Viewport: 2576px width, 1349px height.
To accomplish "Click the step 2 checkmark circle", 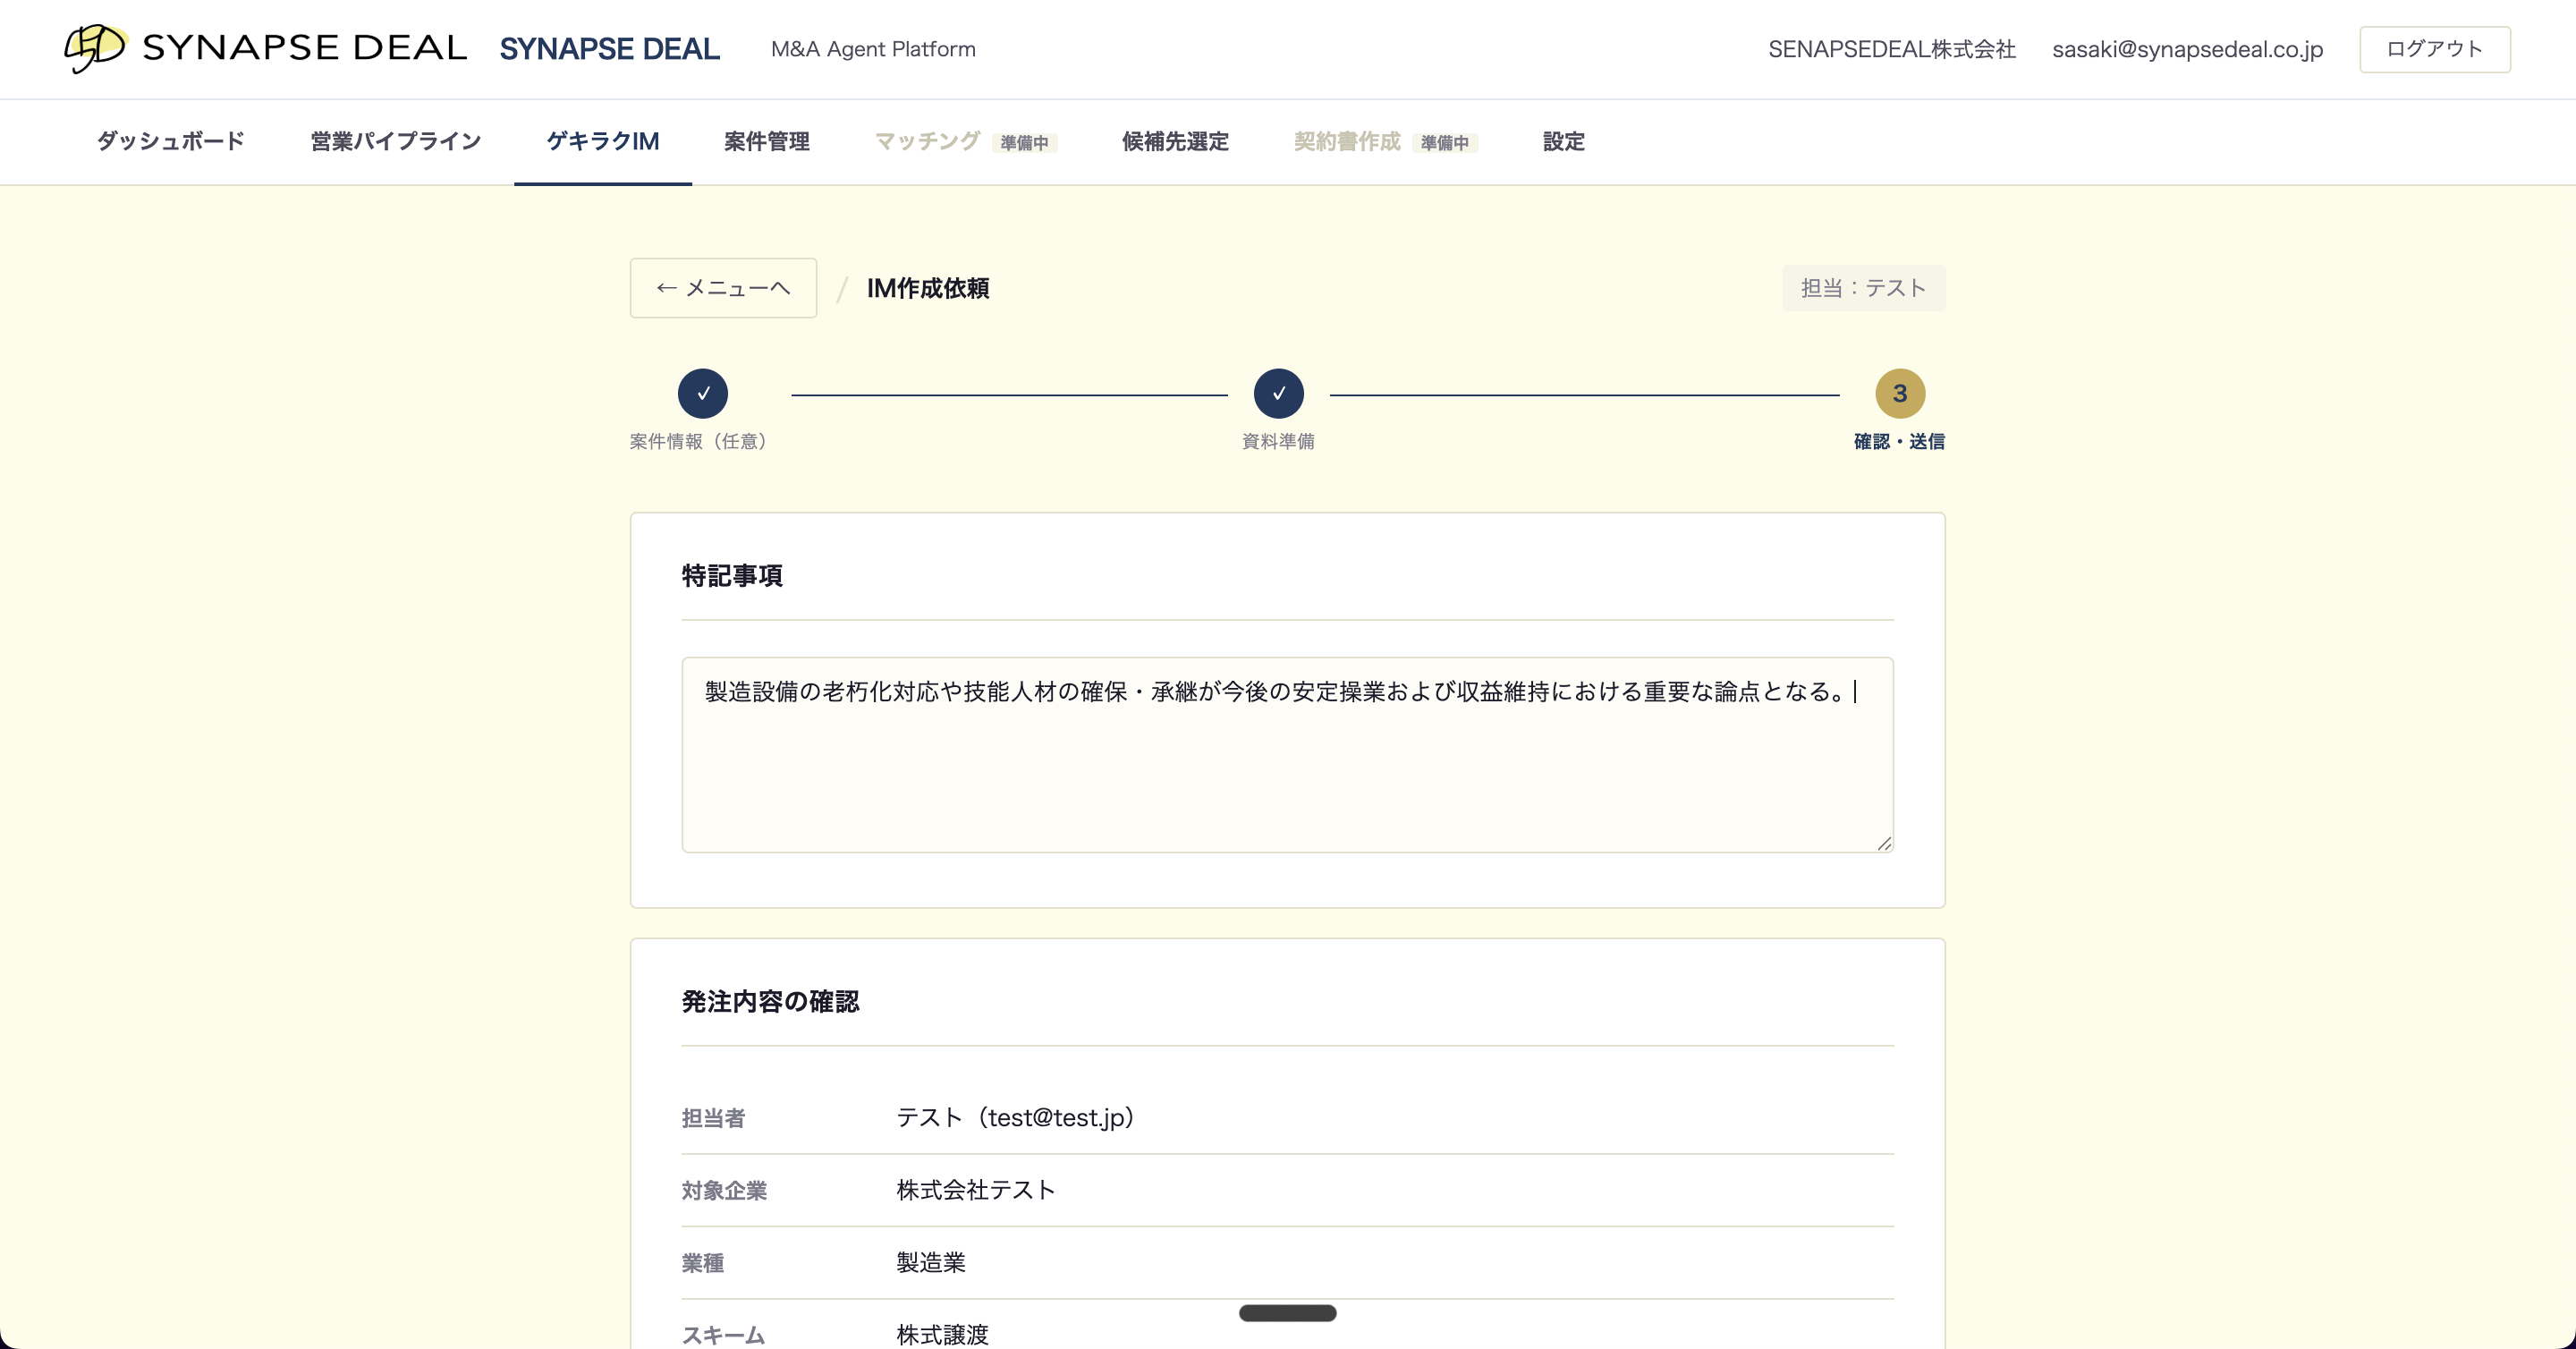I will click(1278, 394).
